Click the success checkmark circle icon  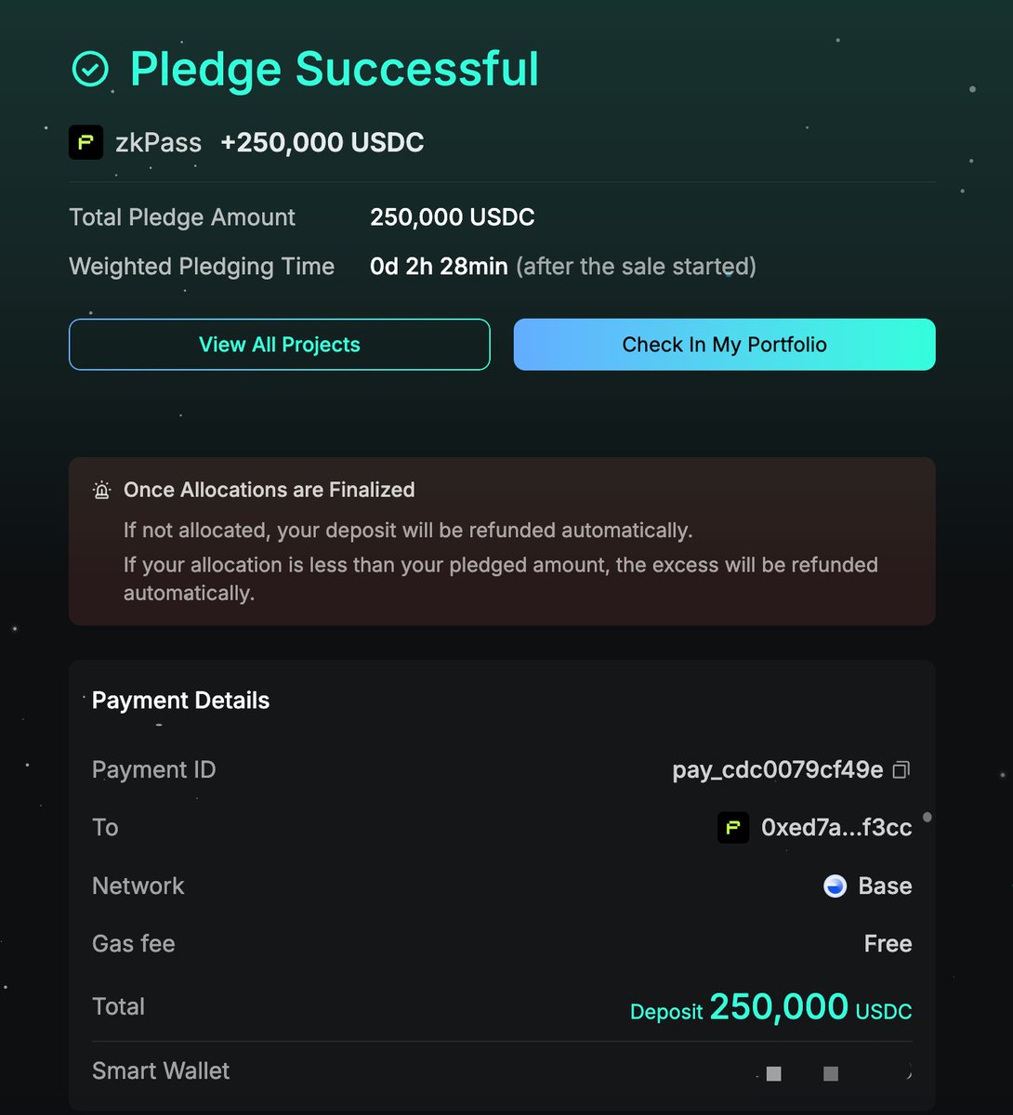click(91, 69)
